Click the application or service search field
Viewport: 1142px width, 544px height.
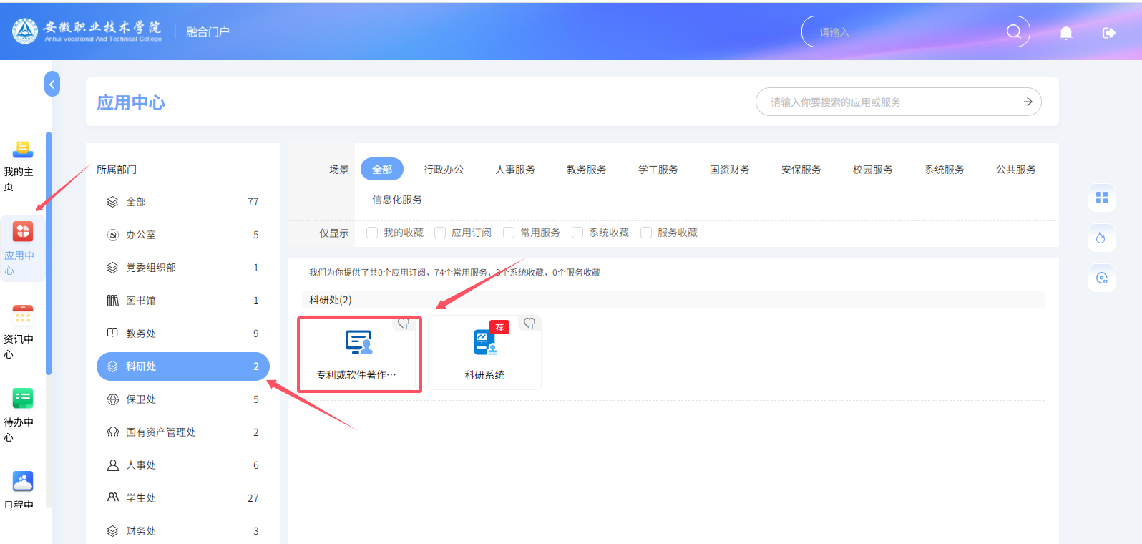(x=887, y=102)
